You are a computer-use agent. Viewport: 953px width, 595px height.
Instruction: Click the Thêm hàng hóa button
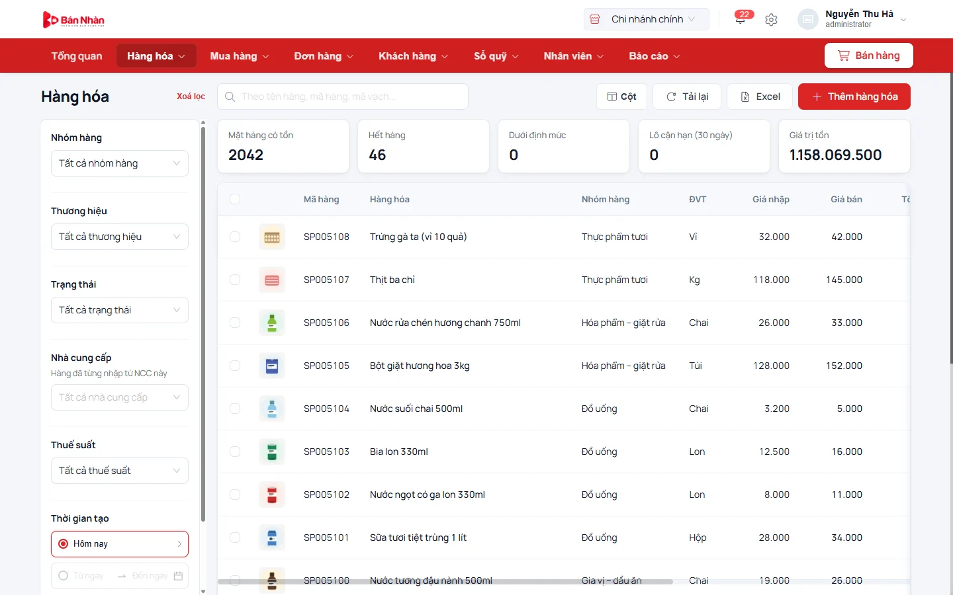854,97
